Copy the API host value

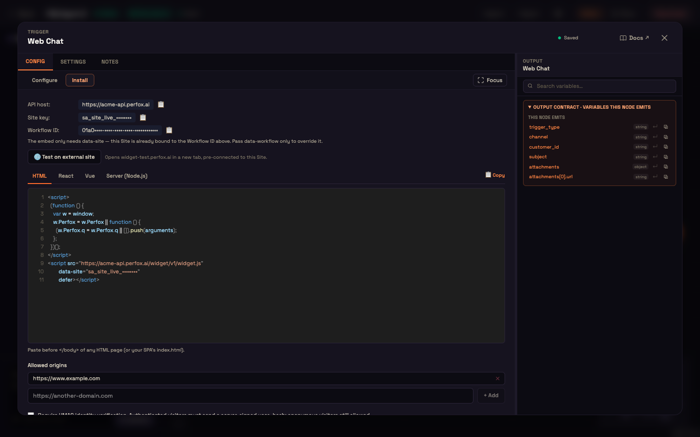pyautogui.click(x=161, y=104)
